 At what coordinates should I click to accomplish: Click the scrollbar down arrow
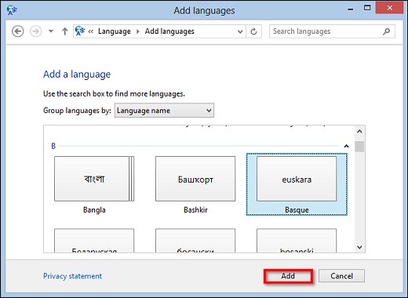tap(359, 247)
